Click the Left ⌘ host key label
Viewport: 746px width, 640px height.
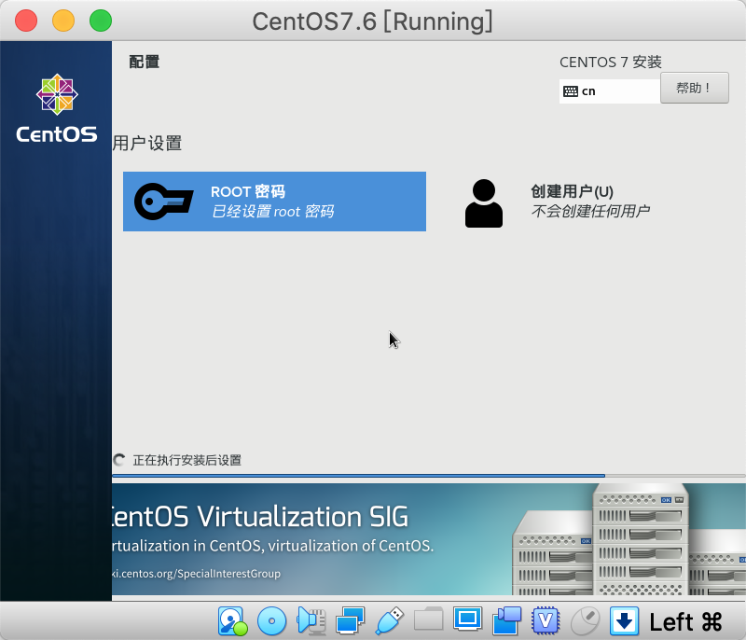pyautogui.click(x=685, y=622)
